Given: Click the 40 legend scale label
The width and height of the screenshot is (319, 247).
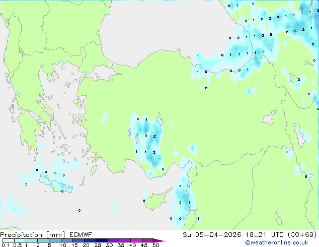Looking at the screenshot, I should point(132,245).
